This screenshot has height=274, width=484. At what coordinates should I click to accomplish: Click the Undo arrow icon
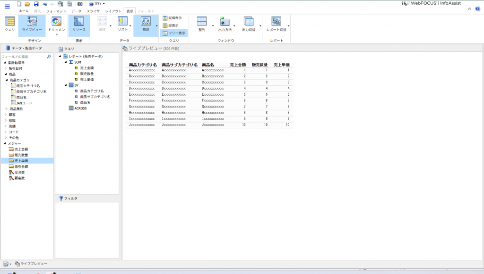[x=45, y=4]
